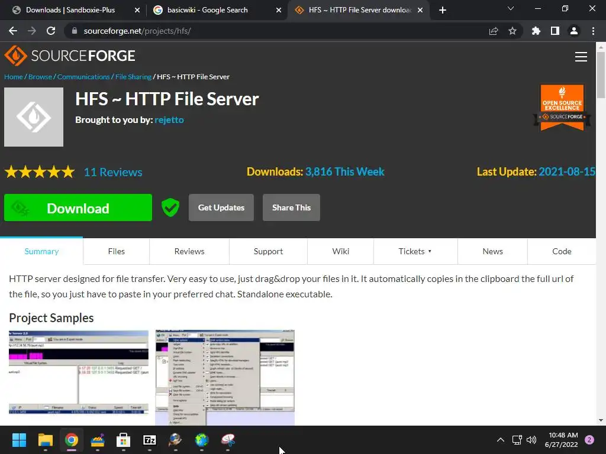Open the second project sample screenshot
This screenshot has width=606, height=454.
pyautogui.click(x=225, y=378)
